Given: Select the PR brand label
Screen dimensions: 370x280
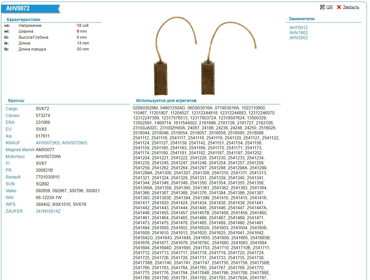Looking at the screenshot, I should tap(9, 170).
